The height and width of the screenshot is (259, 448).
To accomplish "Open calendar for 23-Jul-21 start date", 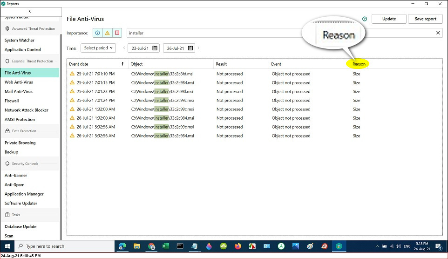I will click(155, 48).
